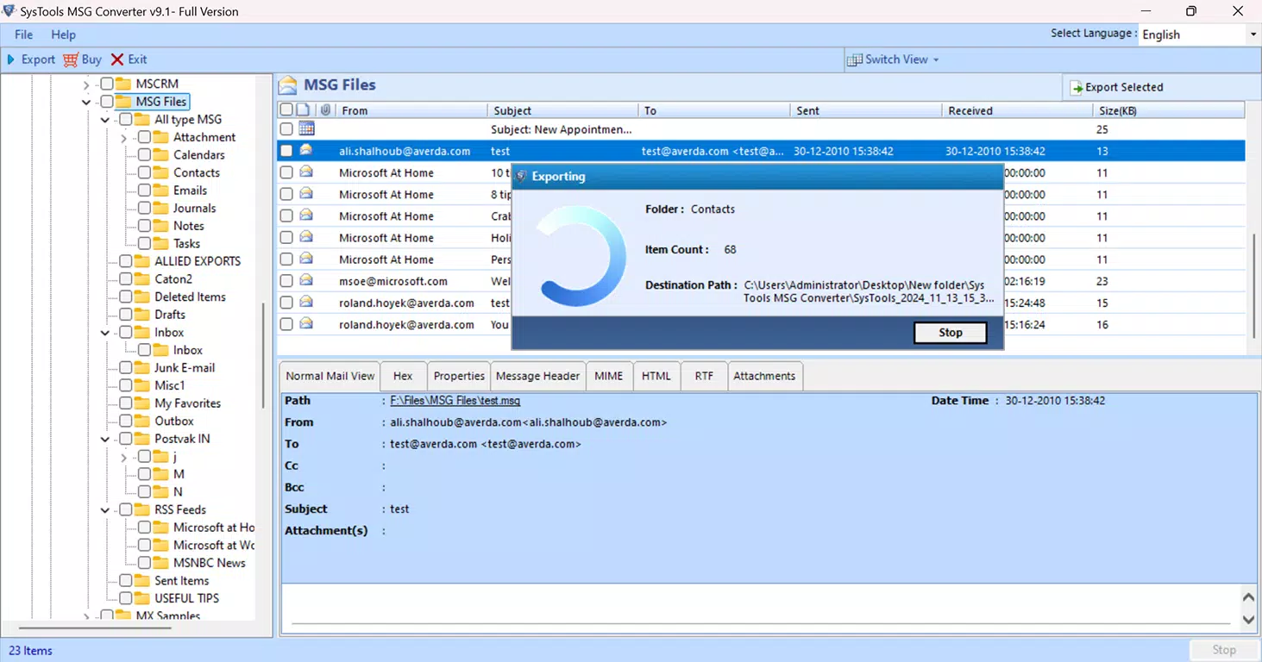
Task: Collapse the MSG Files tree node
Action: 86,102
